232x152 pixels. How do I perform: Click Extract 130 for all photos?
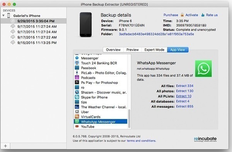[185, 91]
